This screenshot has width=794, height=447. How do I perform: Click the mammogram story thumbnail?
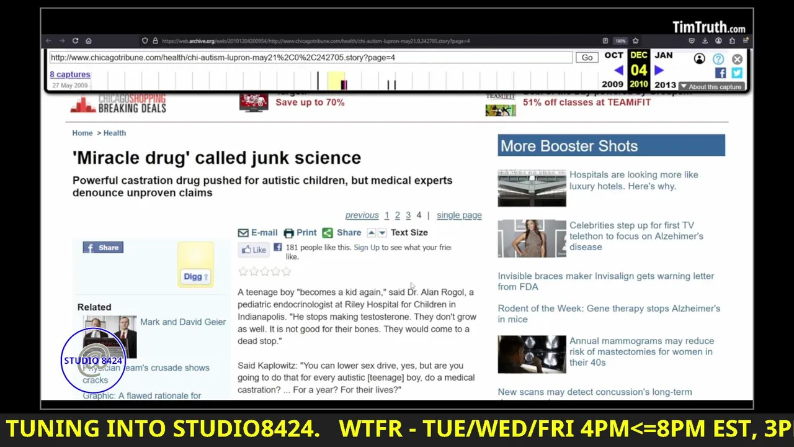[x=532, y=354]
